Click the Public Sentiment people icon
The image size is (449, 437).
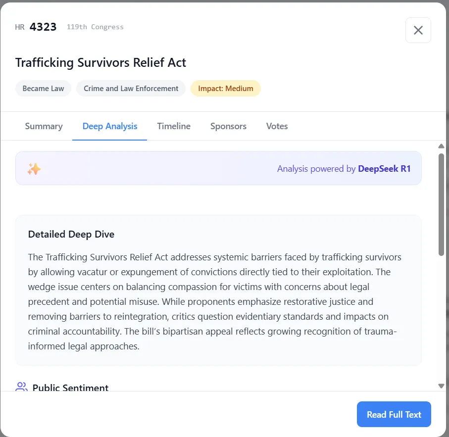pyautogui.click(x=21, y=387)
